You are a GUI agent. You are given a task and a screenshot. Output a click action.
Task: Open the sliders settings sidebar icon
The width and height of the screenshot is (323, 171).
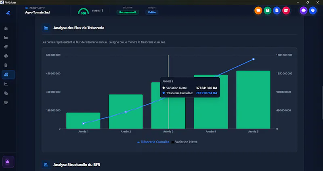[x=6, y=28]
